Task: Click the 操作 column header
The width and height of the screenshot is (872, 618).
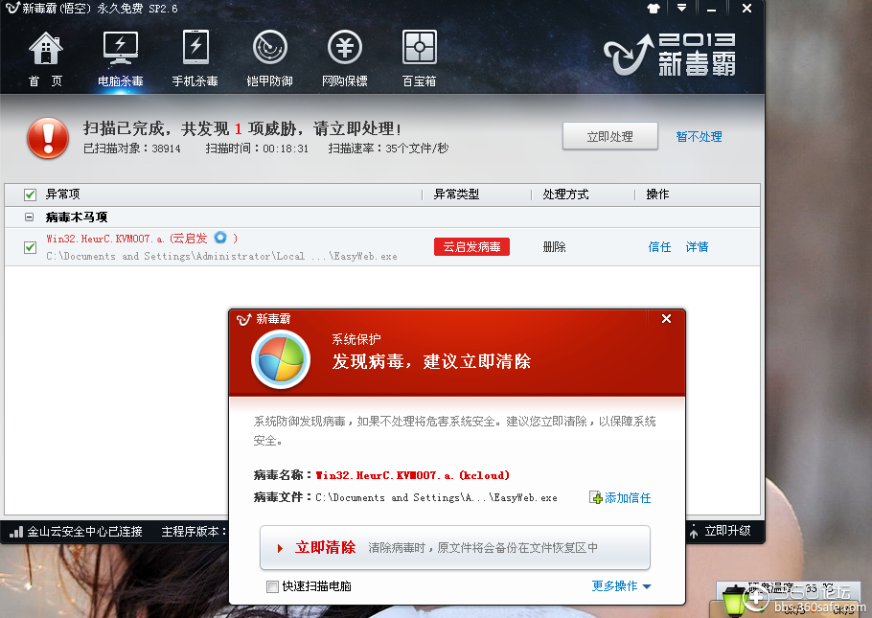Action: [x=657, y=195]
